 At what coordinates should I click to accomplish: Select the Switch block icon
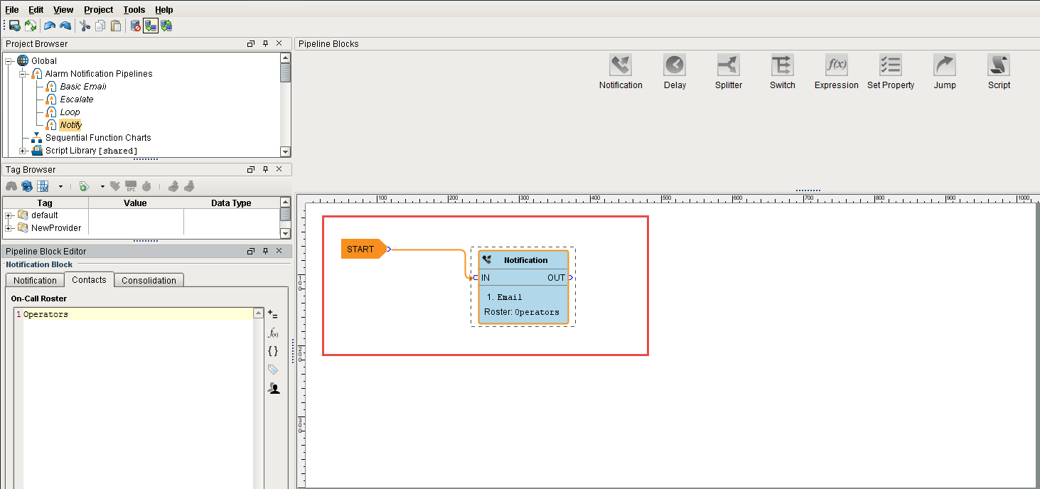pyautogui.click(x=781, y=64)
